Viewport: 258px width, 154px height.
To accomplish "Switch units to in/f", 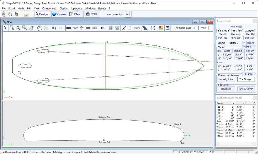I will [128, 14].
